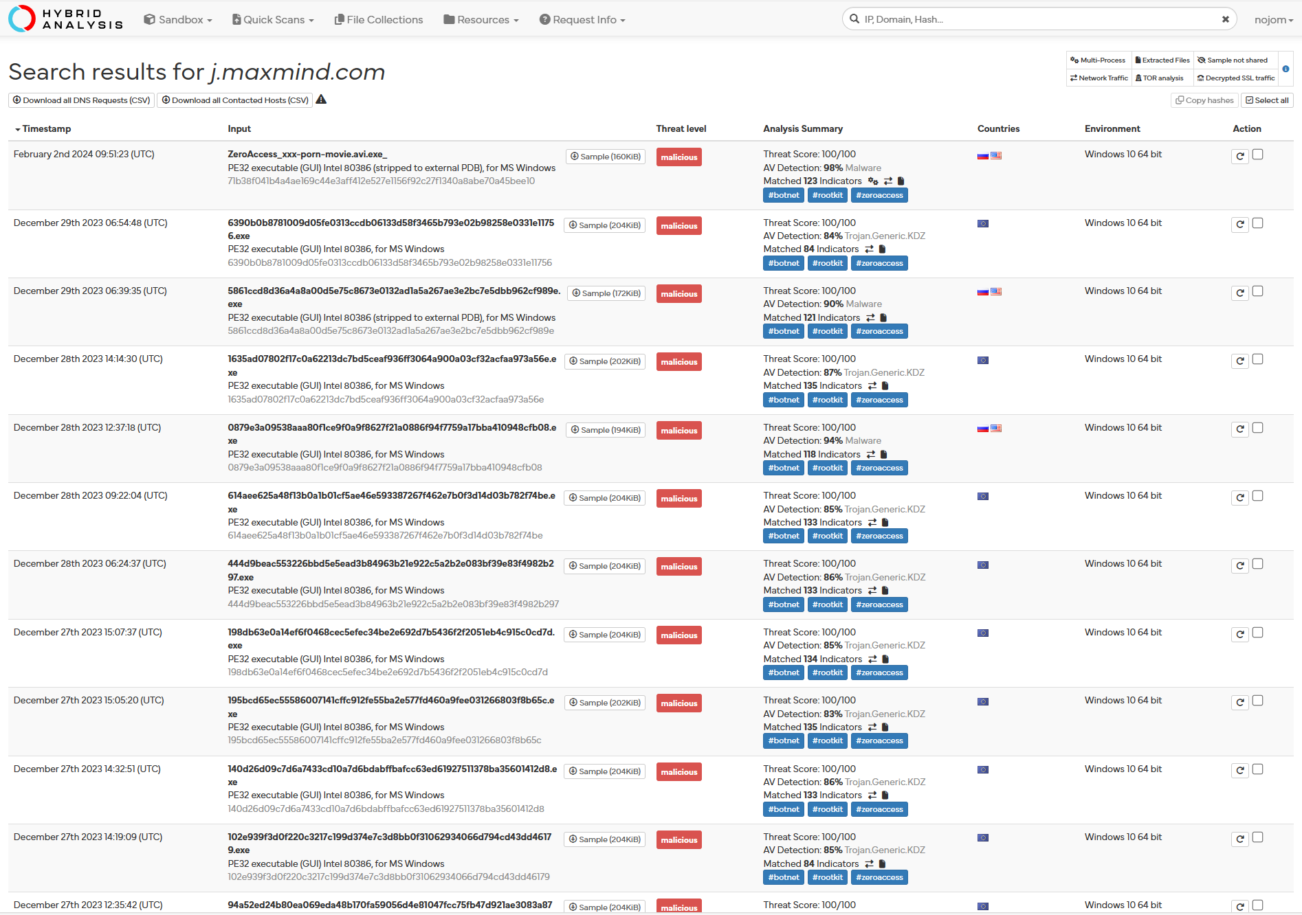Click malicious badge in the ZeroAccess row
The height and width of the screenshot is (915, 1302).
point(678,157)
